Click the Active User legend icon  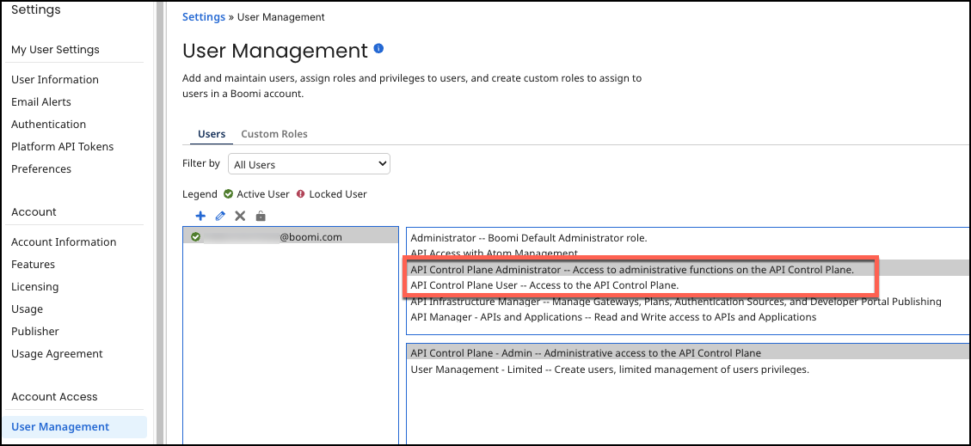tap(229, 194)
